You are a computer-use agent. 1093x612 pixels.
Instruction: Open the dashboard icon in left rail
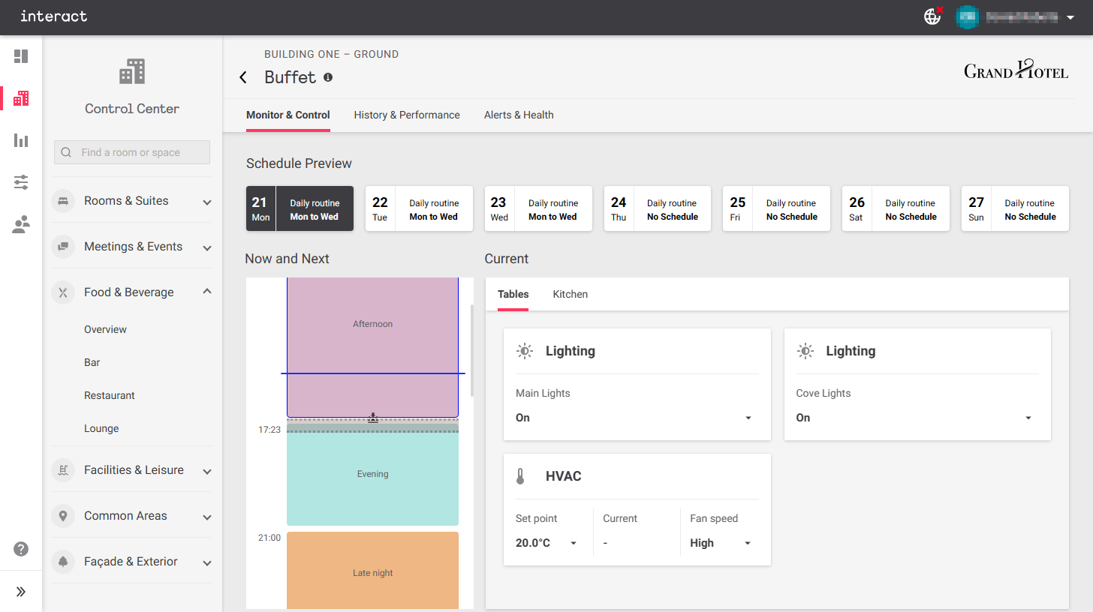(21, 56)
